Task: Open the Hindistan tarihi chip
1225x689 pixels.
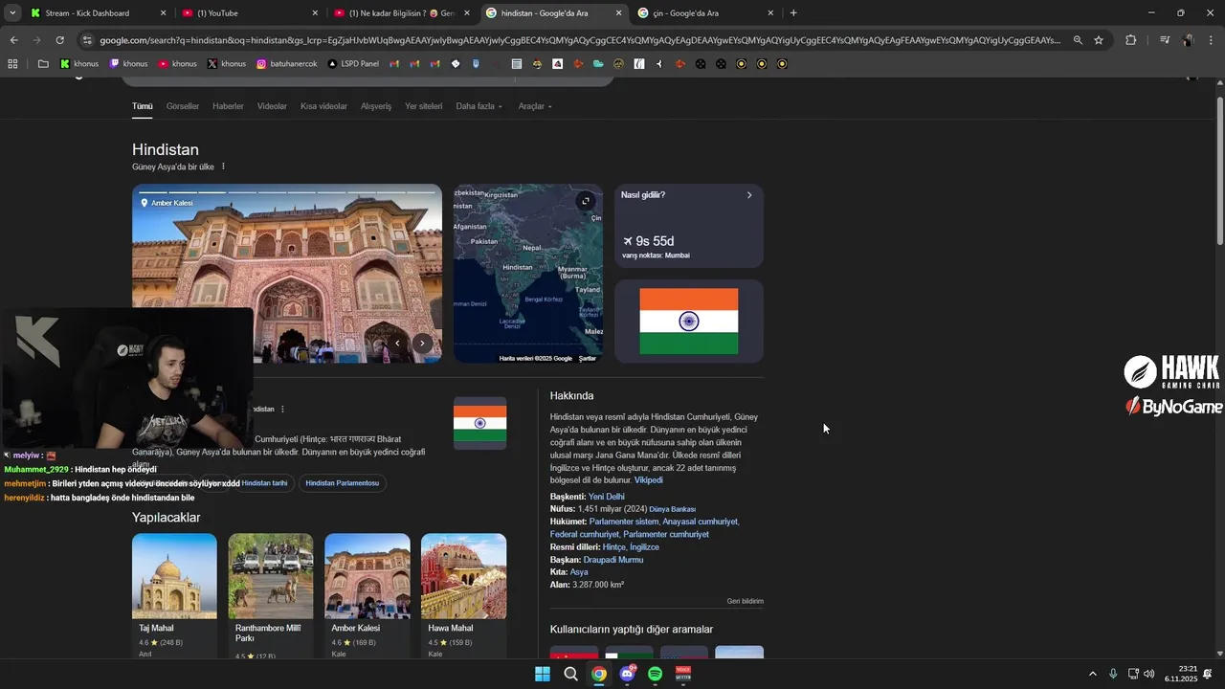Action: point(265,483)
